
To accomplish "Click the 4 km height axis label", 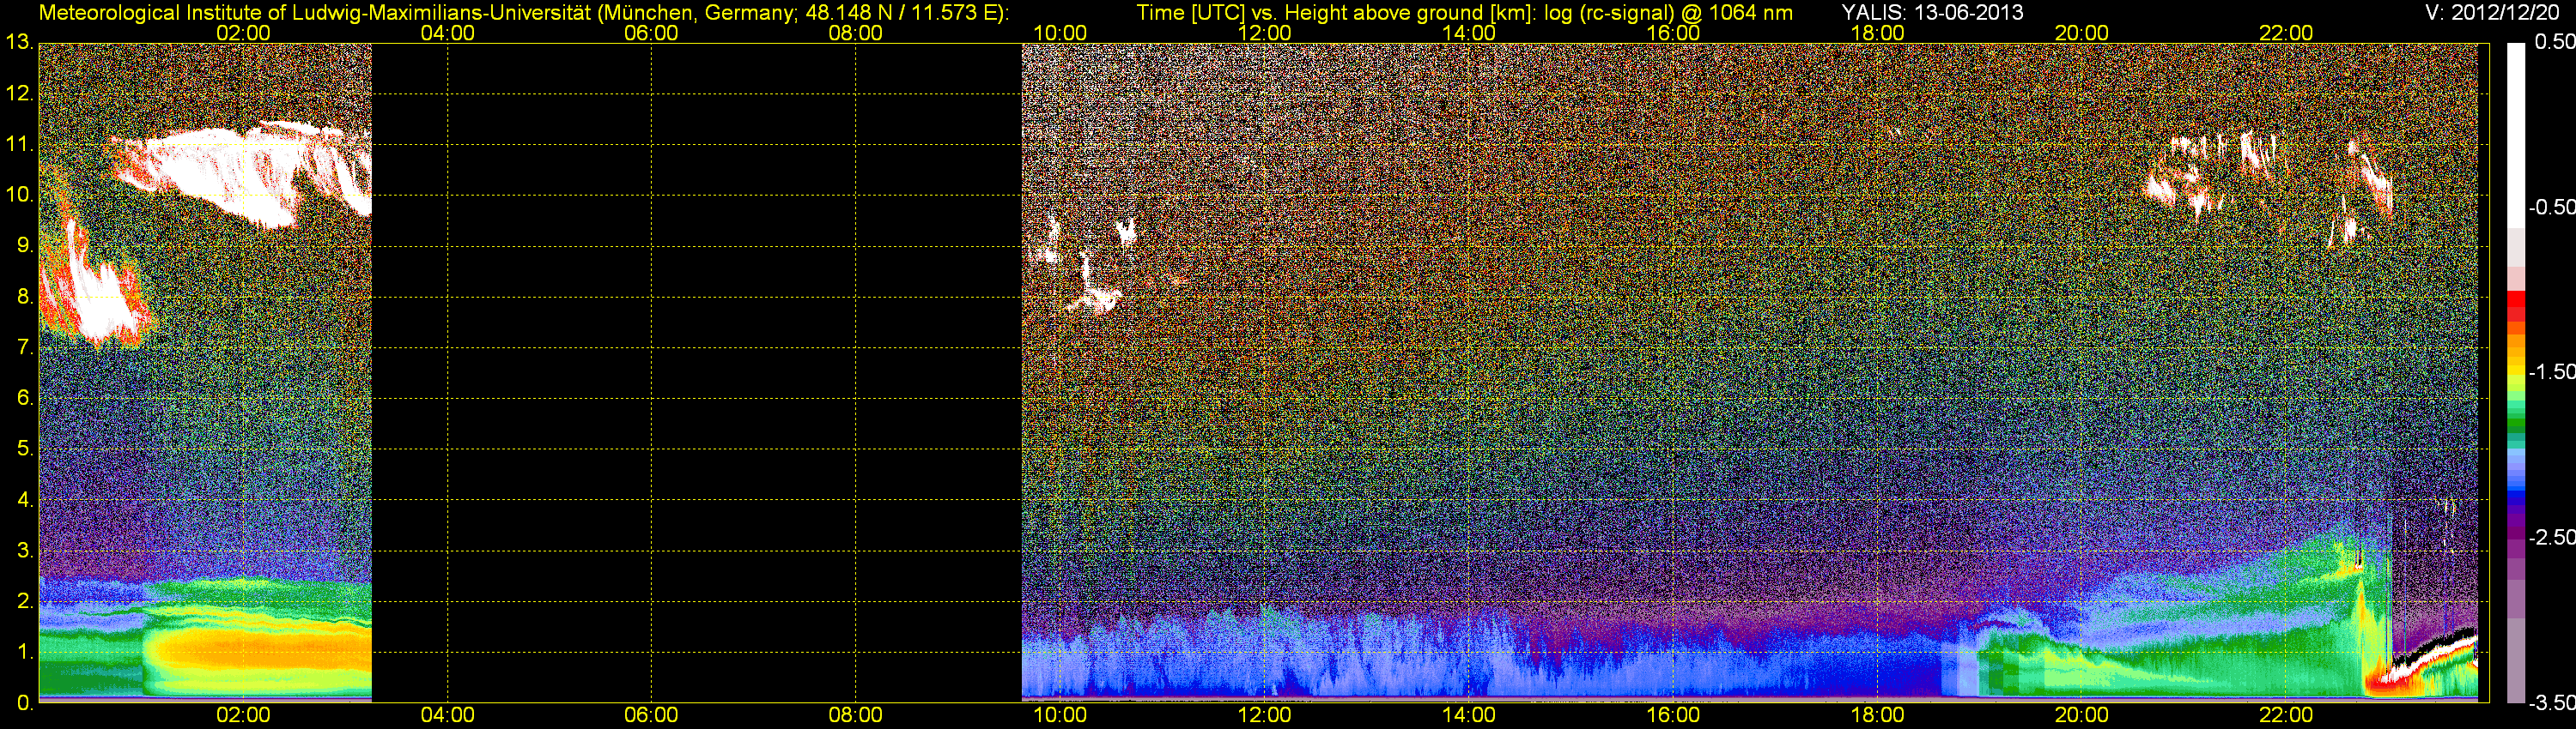I will click(24, 499).
